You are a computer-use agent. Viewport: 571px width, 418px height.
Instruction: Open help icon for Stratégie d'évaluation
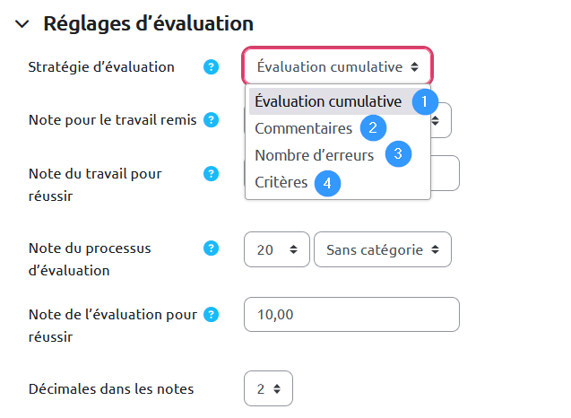pos(212,67)
